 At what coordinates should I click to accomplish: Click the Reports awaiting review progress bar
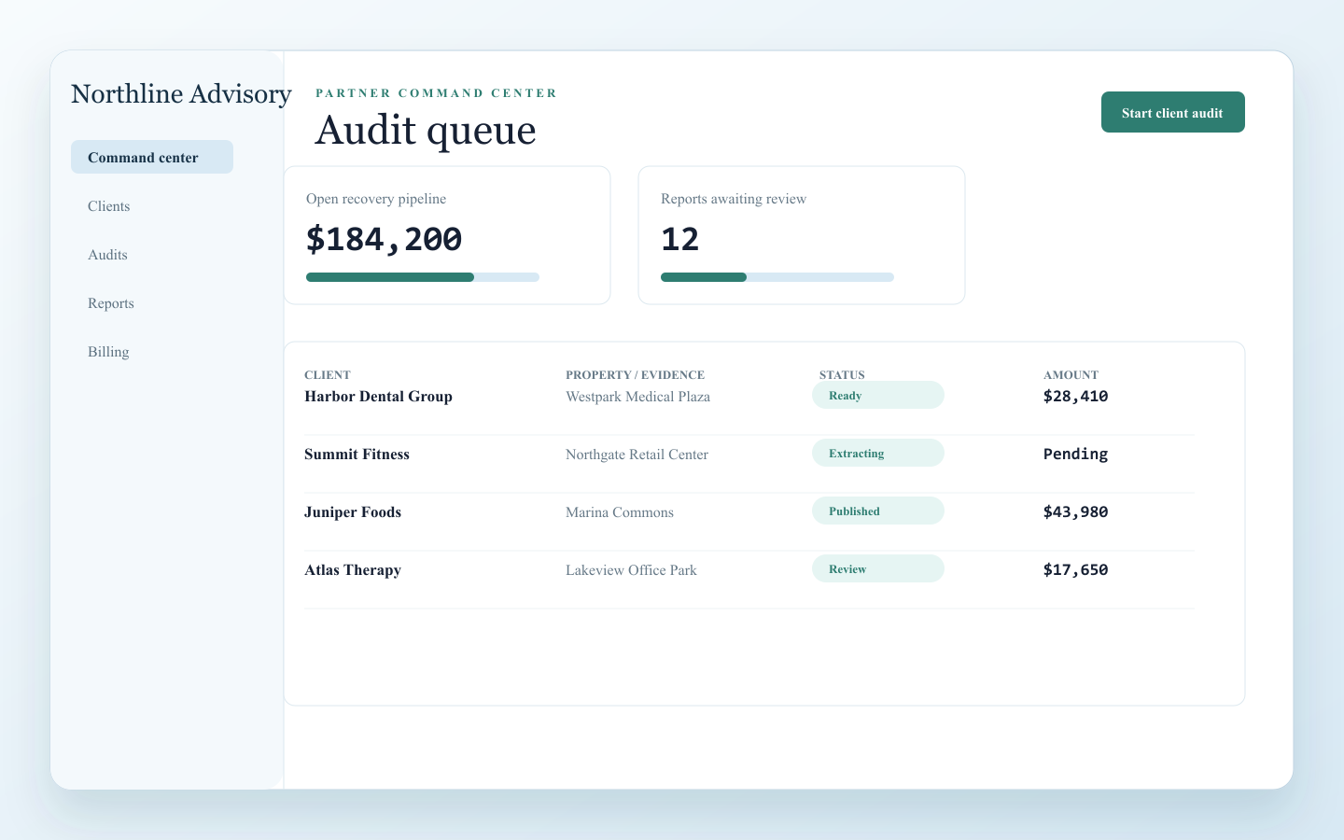(x=777, y=277)
